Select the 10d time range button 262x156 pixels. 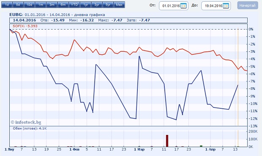click(29, 5)
